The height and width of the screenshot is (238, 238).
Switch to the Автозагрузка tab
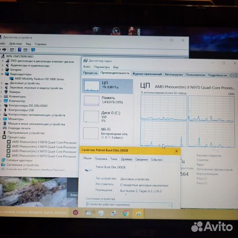(174, 74)
